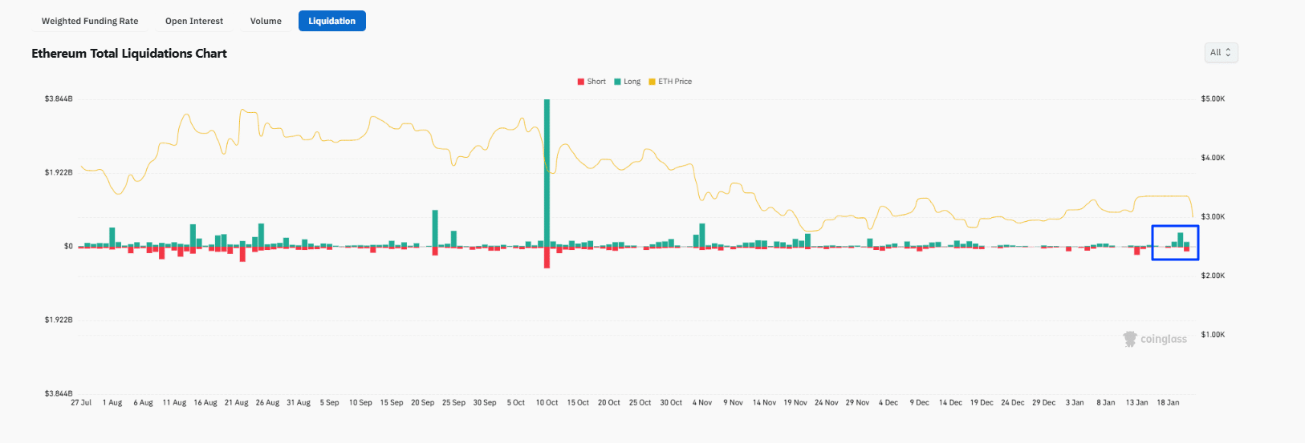The image size is (1305, 443).
Task: Click the coinglass watermark logo icon
Action: tap(1130, 339)
